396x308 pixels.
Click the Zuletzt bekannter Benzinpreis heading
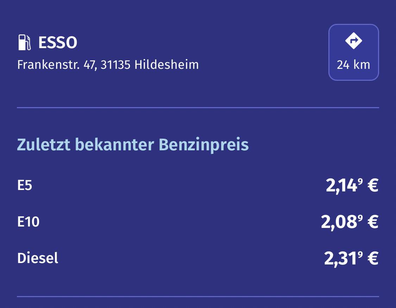[133, 145]
